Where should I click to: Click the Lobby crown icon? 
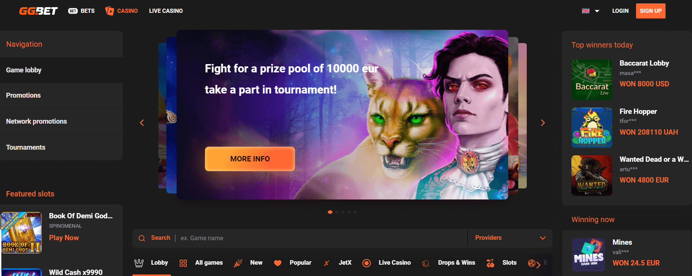pos(139,263)
